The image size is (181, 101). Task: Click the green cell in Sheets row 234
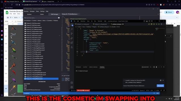20,89
